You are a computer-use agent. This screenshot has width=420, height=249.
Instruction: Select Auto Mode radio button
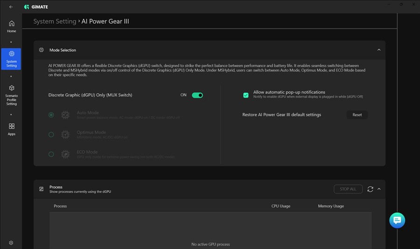(x=51, y=115)
